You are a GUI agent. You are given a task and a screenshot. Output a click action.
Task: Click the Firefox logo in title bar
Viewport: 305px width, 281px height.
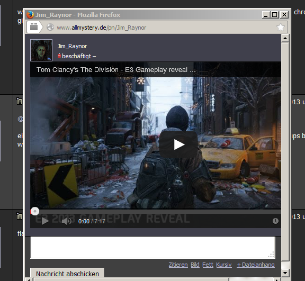30,15
